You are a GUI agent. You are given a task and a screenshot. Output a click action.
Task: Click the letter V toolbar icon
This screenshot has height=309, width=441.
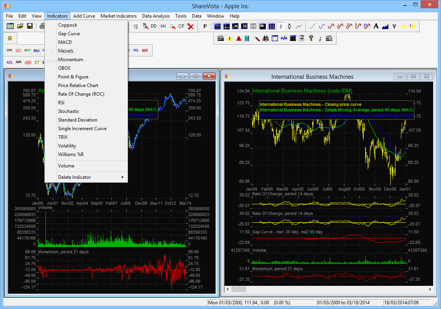coord(394,26)
